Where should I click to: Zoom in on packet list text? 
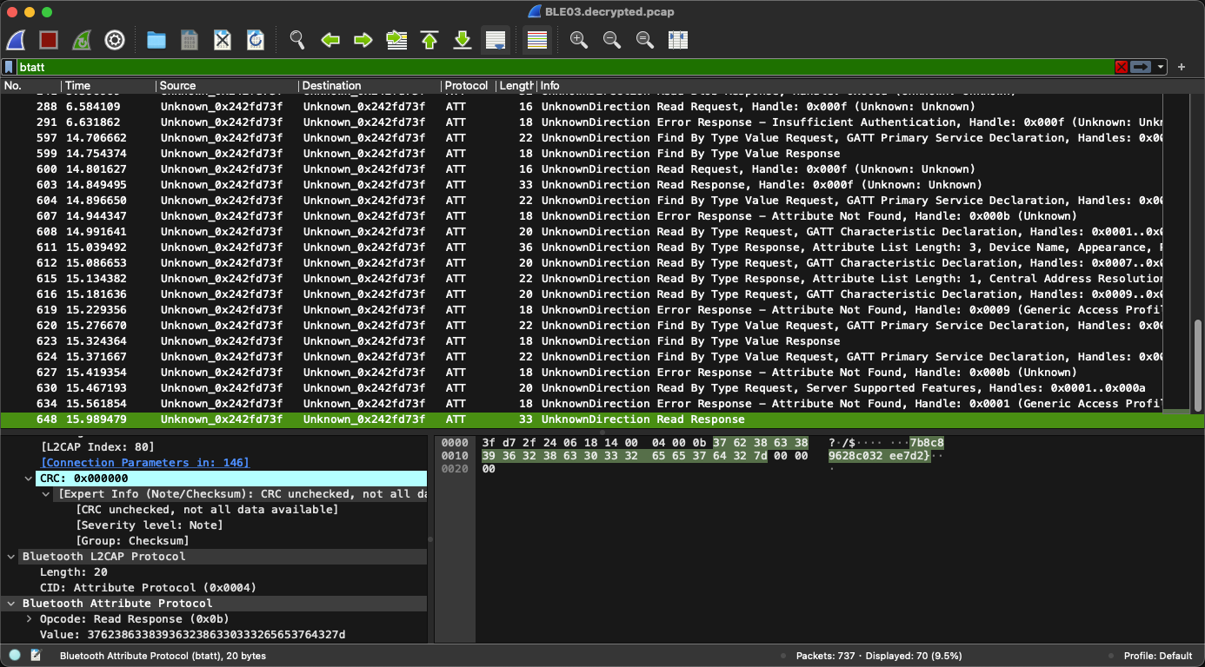coord(578,40)
